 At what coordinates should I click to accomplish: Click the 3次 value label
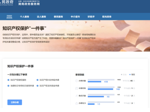(x=108, y=97)
